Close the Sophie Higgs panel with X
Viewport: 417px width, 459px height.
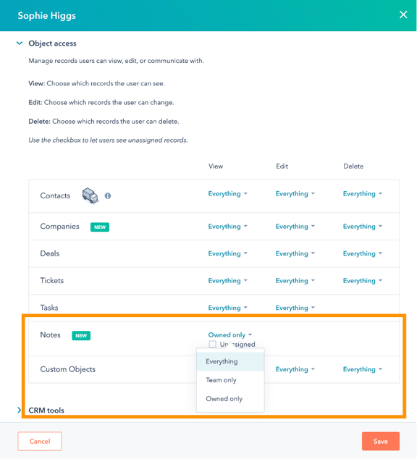pyautogui.click(x=403, y=14)
